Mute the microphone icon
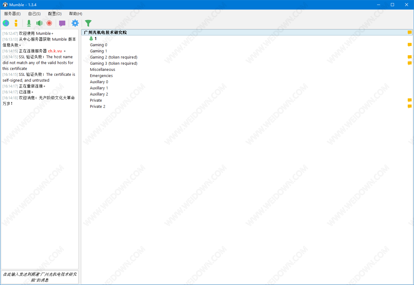The width and height of the screenshot is (414, 285). coord(29,23)
